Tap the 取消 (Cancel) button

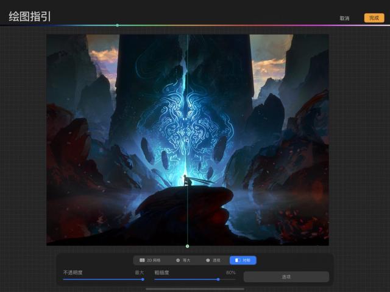point(344,18)
